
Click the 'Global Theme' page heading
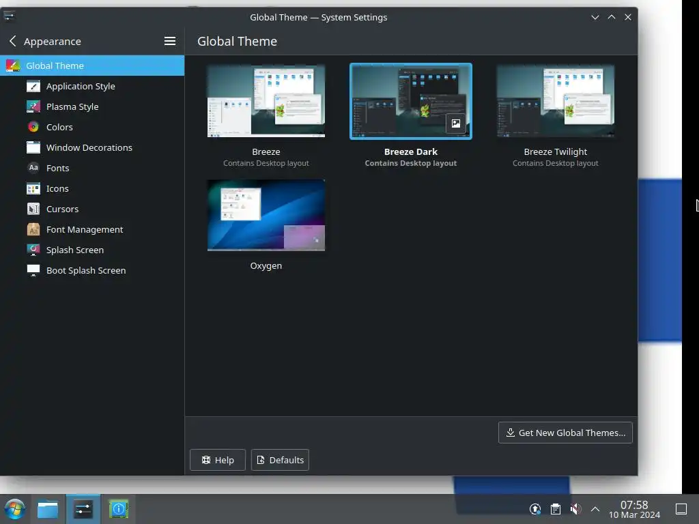click(237, 41)
